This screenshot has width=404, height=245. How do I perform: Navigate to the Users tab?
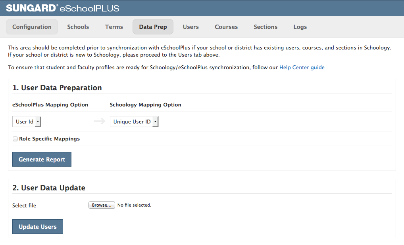pos(191,27)
